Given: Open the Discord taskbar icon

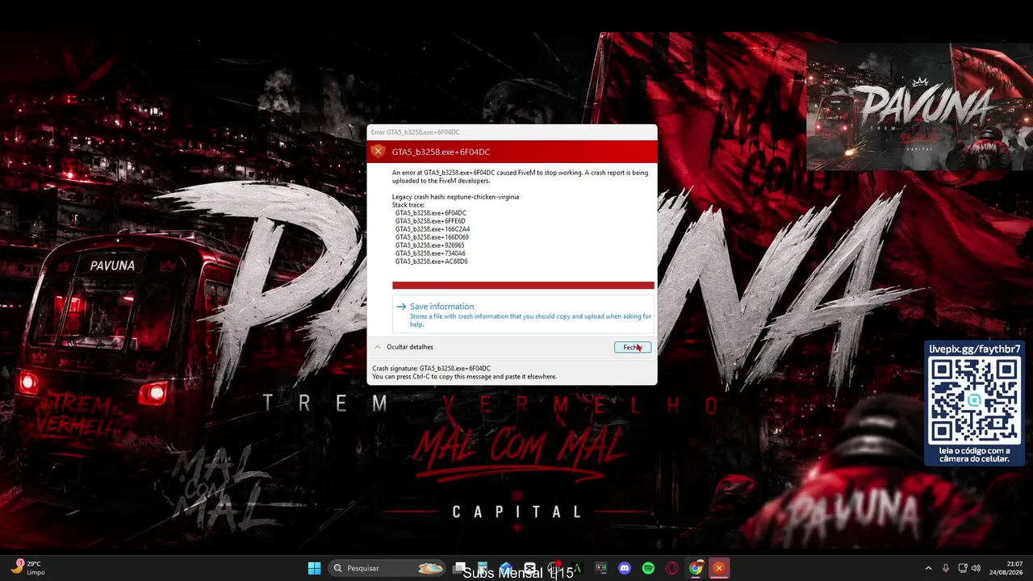Looking at the screenshot, I should click(624, 568).
